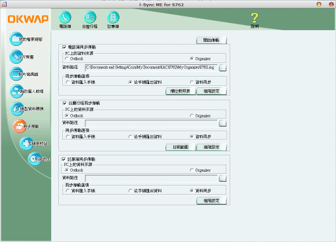Select the second sidebar item with pencil icon

(x=22, y=56)
